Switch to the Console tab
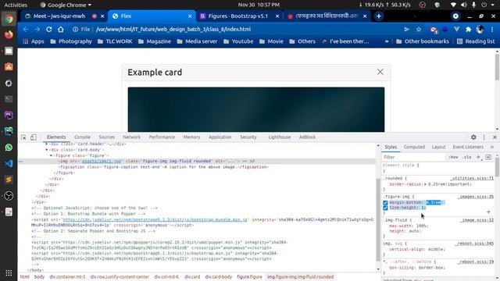Image resolution: width=500 pixels, height=281 pixels. tap(82, 137)
